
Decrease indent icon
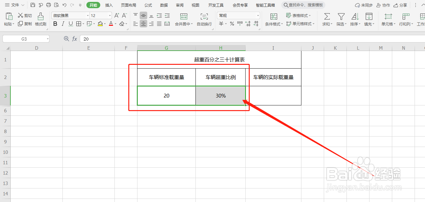[159, 15]
